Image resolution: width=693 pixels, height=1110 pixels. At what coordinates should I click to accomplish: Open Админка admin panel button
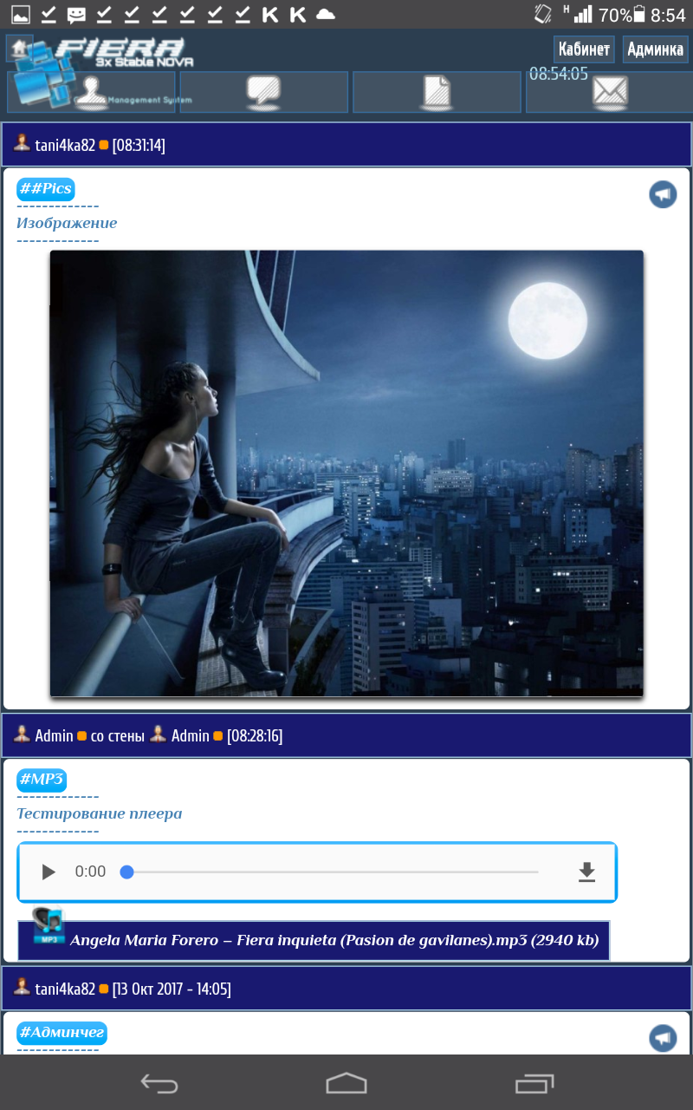(655, 49)
